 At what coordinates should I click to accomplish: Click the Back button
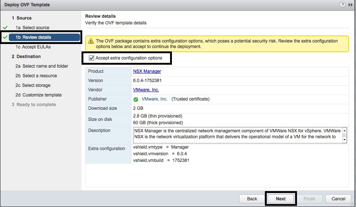coord(252,198)
